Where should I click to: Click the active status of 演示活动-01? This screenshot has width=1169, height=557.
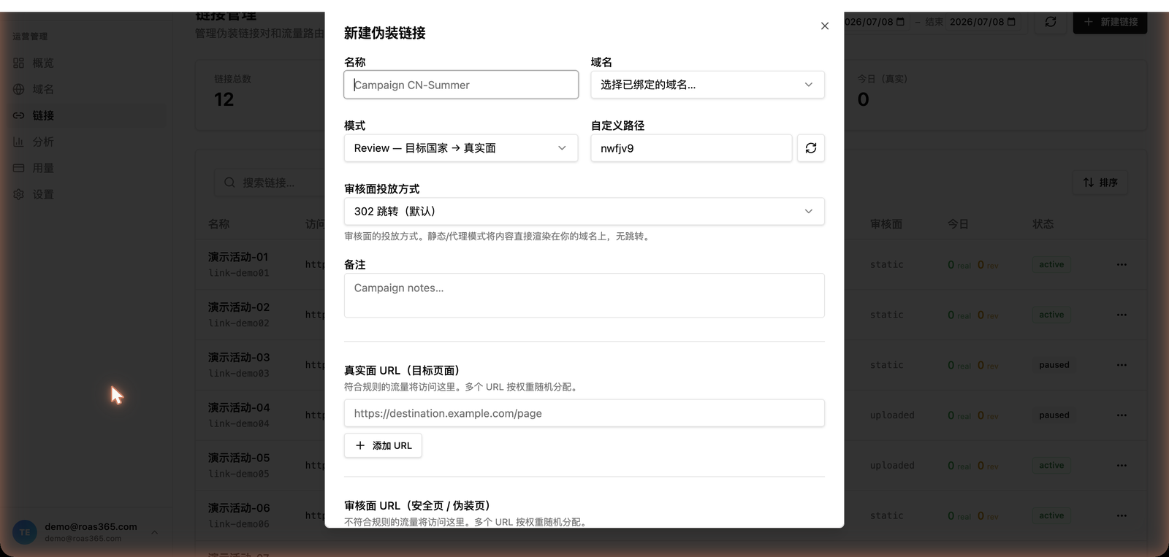point(1051,264)
